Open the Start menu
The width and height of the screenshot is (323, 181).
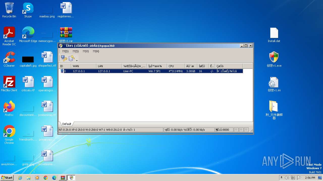click(x=7, y=177)
